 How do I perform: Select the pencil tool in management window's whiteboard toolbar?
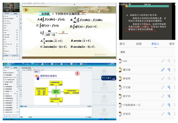[x=21, y=74]
